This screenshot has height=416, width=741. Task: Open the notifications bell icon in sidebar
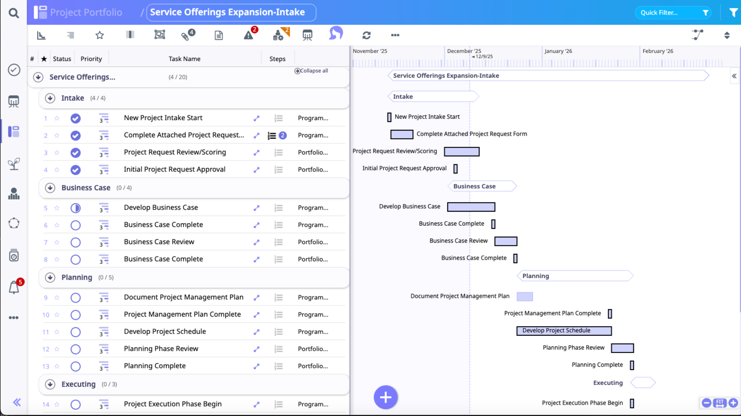[x=14, y=287]
